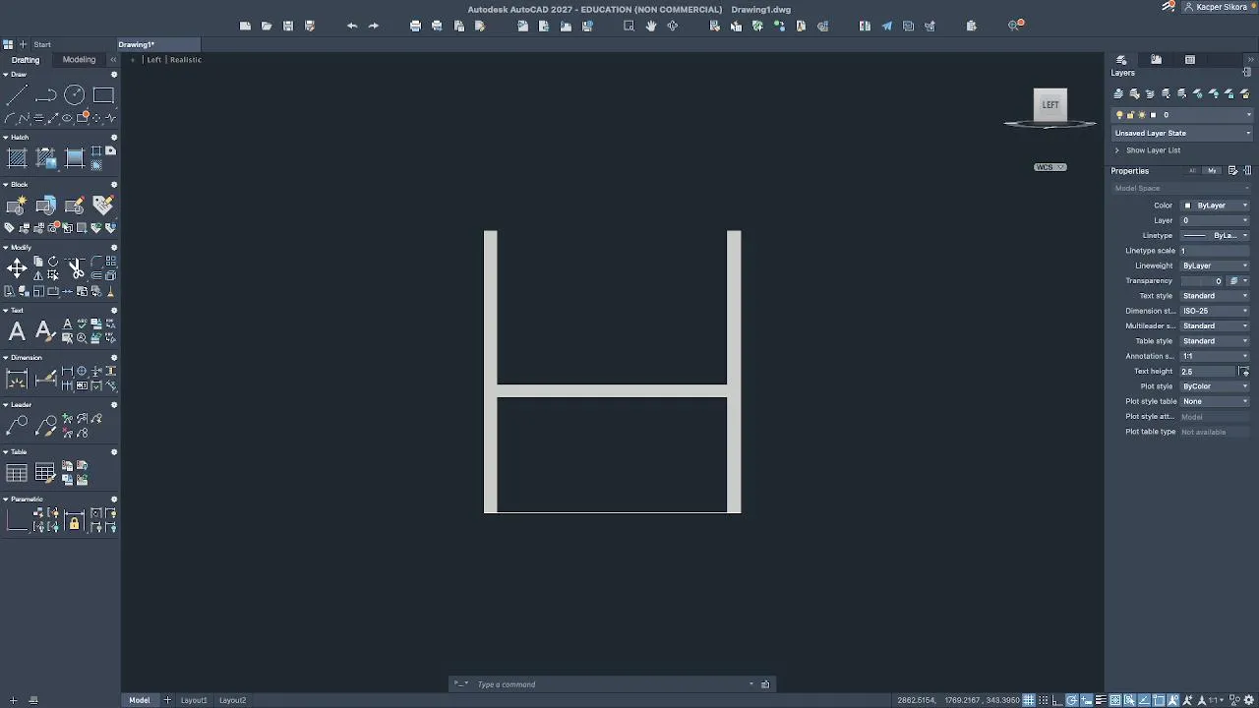Viewport: 1259px width, 708px height.
Task: Select the Move tool in Modify panel
Action: (x=17, y=268)
